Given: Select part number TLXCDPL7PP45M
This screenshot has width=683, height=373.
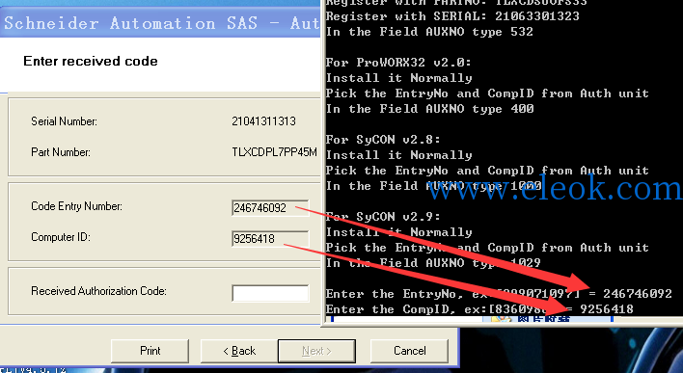Looking at the screenshot, I should 274,152.
